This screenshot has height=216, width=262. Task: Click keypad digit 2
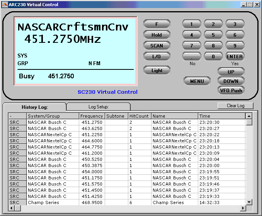213,24
